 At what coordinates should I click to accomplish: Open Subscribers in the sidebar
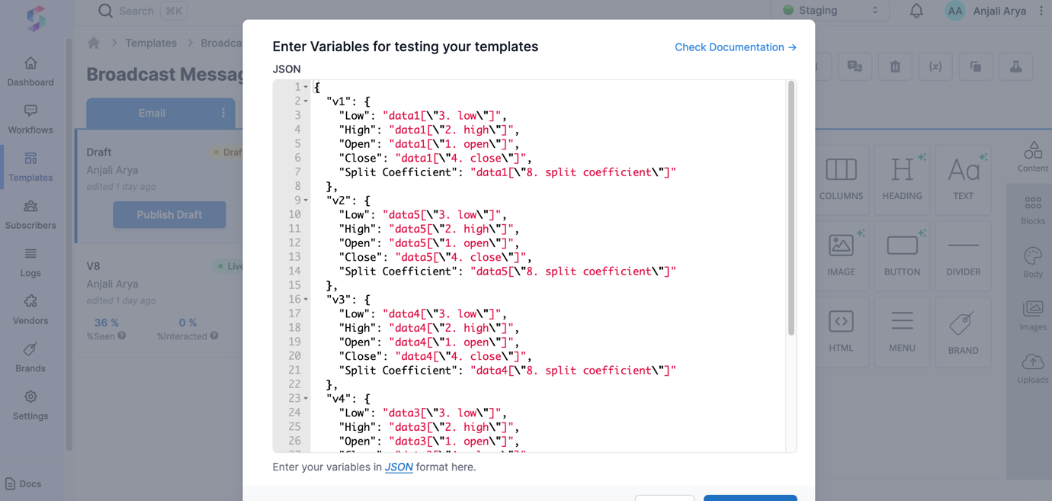[30, 215]
